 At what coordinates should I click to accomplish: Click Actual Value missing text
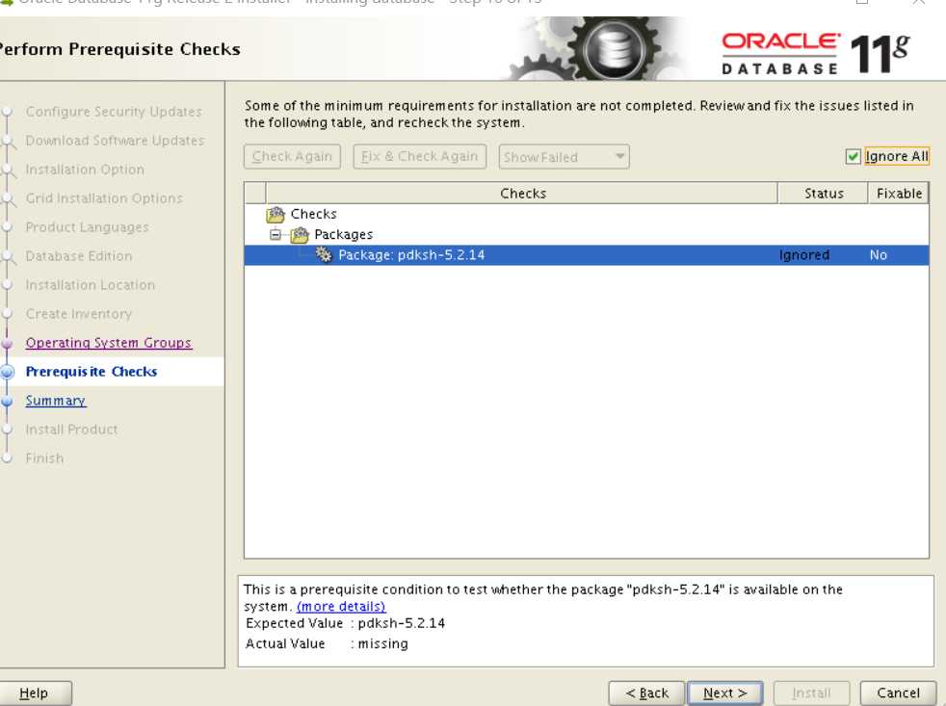pos(327,643)
